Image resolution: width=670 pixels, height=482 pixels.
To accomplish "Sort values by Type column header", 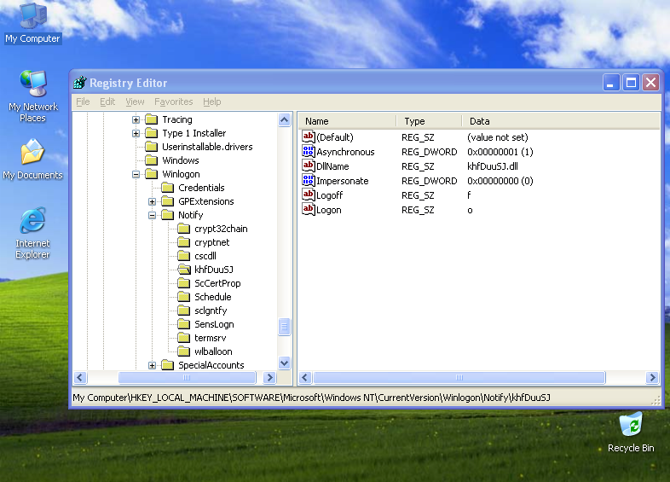I will [429, 121].
